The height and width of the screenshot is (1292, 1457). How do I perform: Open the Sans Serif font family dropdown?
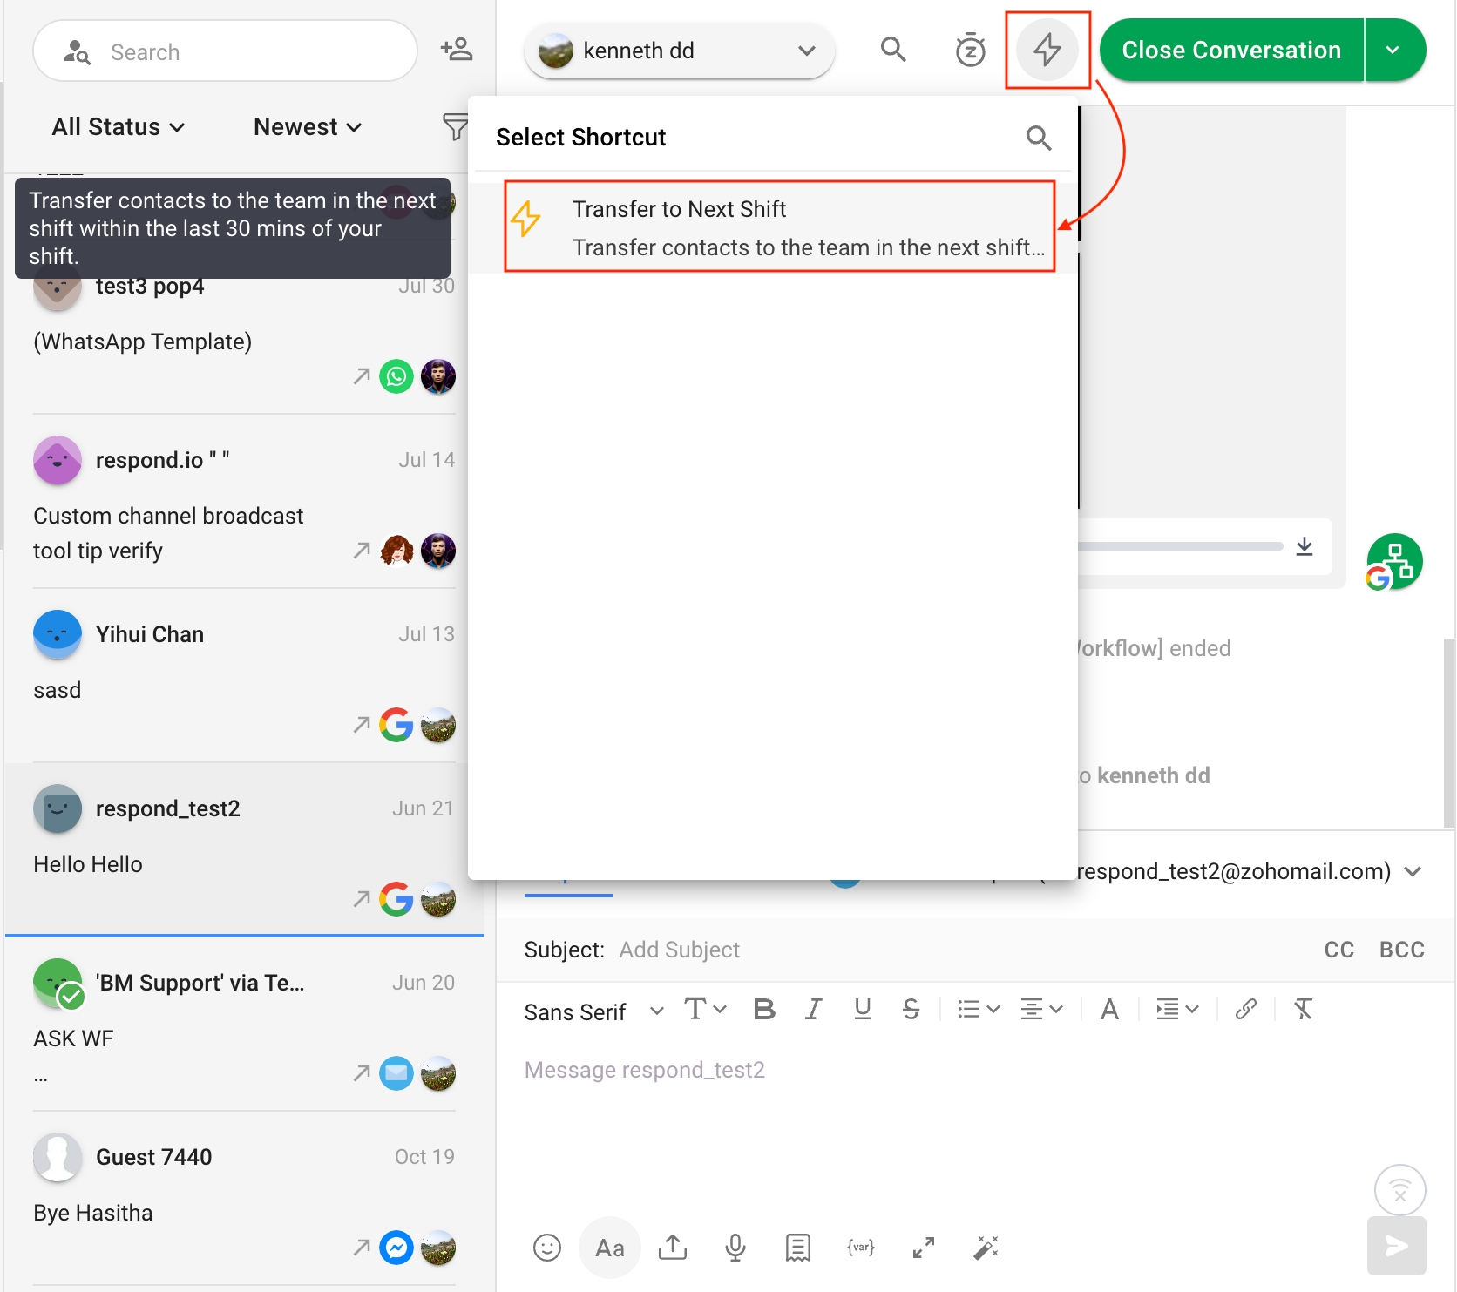coord(593,1011)
